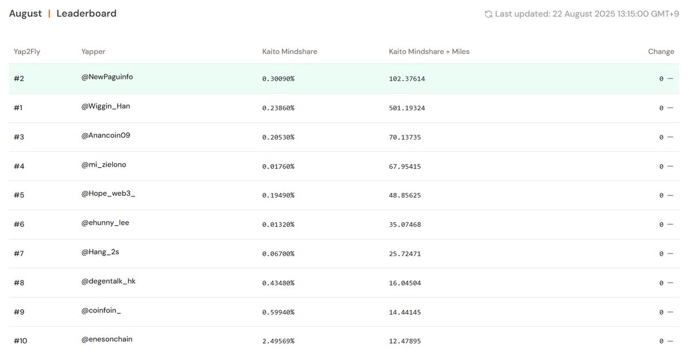Click mindshare value 0.01320%

coord(278,225)
